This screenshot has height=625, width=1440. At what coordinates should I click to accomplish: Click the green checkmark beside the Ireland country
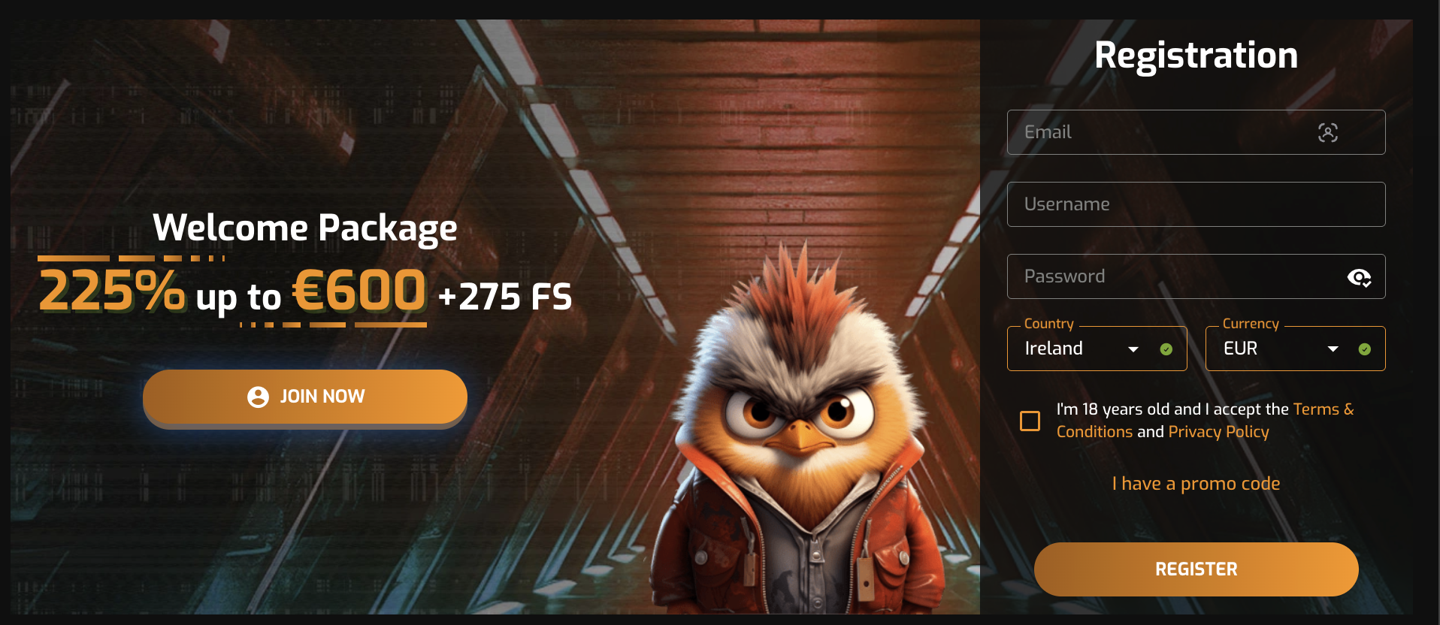[x=1166, y=349]
